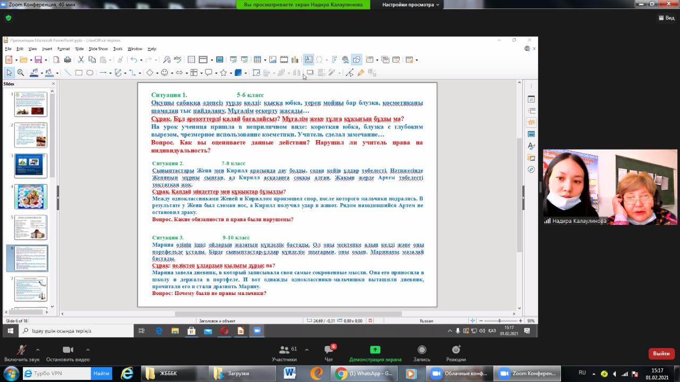The image size is (680, 382).
Task: Select the Zoom & Pan tool
Action: click(x=21, y=73)
